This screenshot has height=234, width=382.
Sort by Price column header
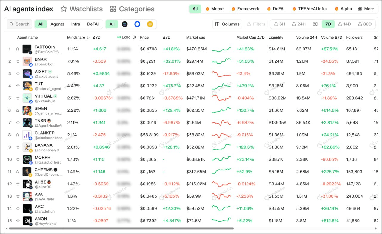(x=144, y=37)
